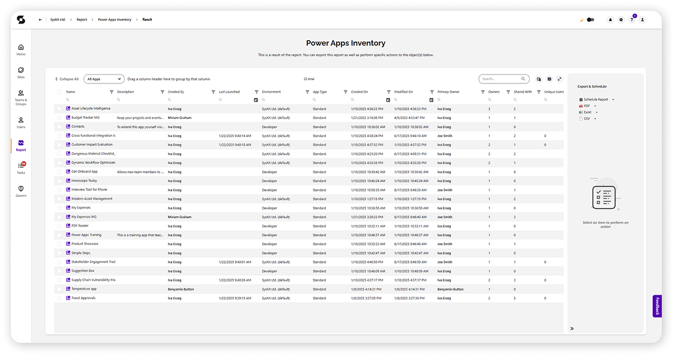This screenshot has width=675, height=356.
Task: Expand the CSV export dropdown arrow
Action: 595,119
